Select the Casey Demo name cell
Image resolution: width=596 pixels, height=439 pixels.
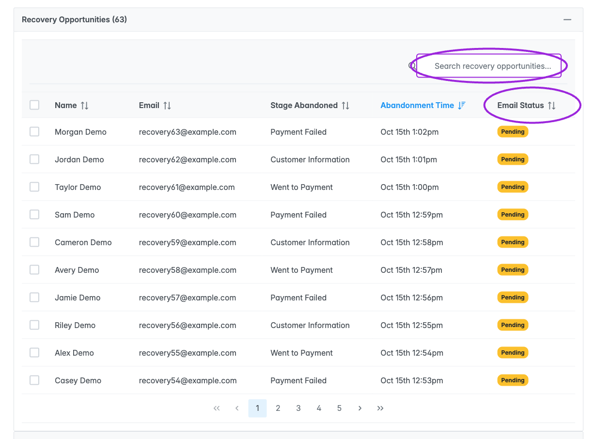[x=78, y=380]
